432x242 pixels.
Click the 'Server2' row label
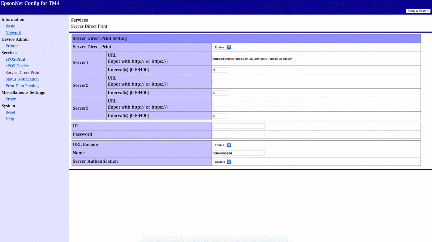click(80, 85)
